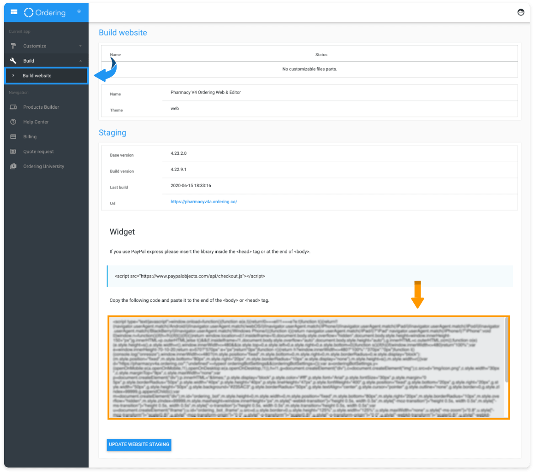Click the Help Center question icon

(13, 122)
